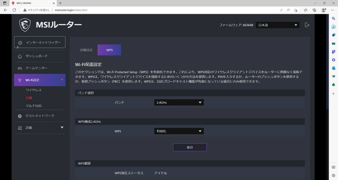Select the MSI GRAX66 browser tab

click(33, 3)
